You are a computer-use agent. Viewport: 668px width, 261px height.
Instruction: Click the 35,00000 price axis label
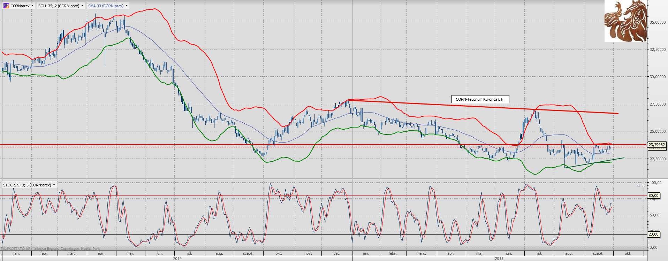(x=657, y=22)
